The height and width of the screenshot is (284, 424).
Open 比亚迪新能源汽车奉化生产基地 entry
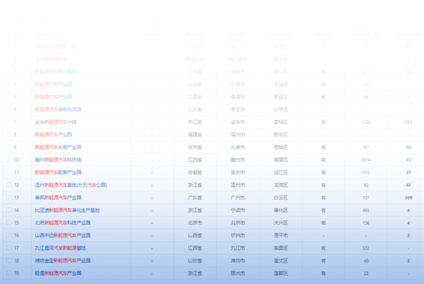pyautogui.click(x=67, y=210)
